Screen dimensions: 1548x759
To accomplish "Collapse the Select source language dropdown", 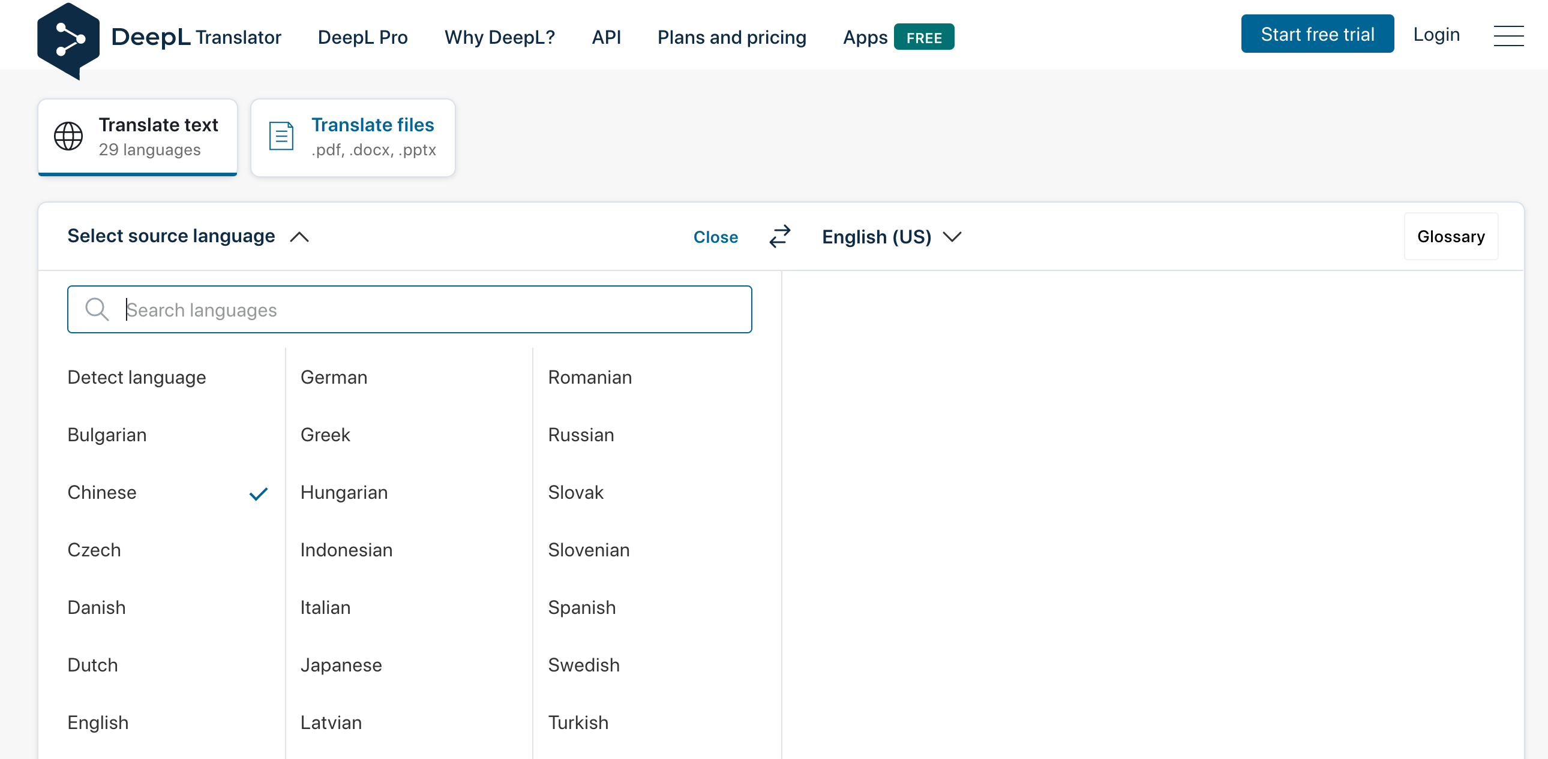I will pos(299,237).
